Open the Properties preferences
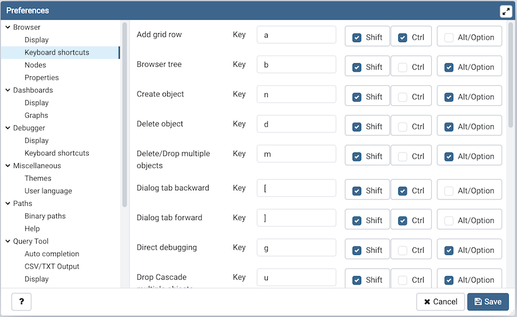517x317 pixels. click(41, 77)
